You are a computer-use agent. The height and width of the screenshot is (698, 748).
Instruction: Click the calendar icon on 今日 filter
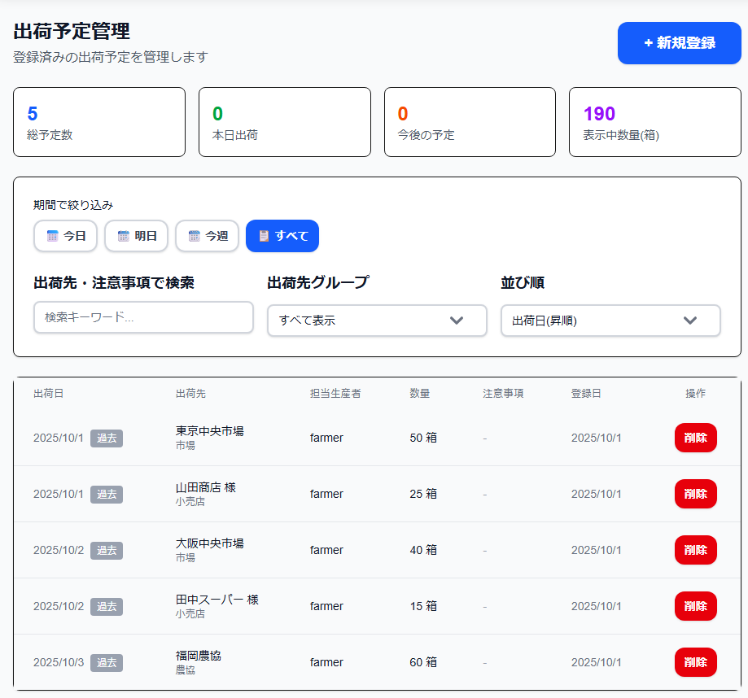tap(52, 236)
